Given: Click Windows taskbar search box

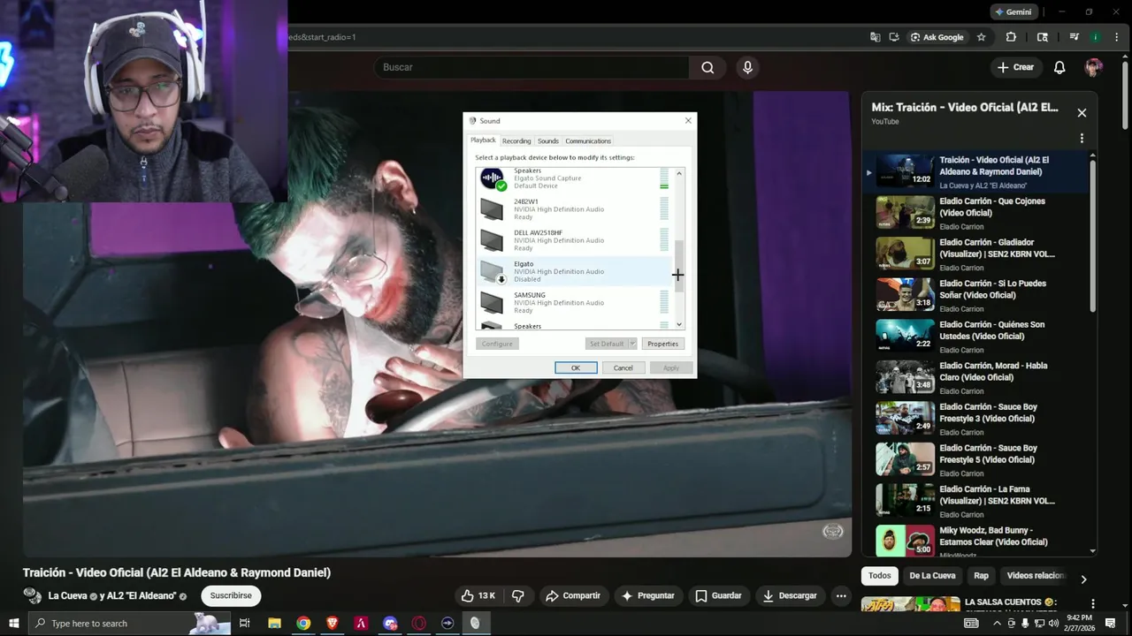Looking at the screenshot, I should point(129,623).
